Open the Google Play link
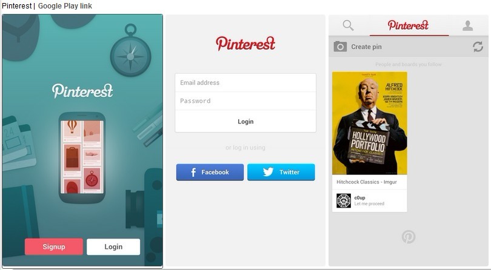This screenshot has height=270, width=491. coord(65,6)
